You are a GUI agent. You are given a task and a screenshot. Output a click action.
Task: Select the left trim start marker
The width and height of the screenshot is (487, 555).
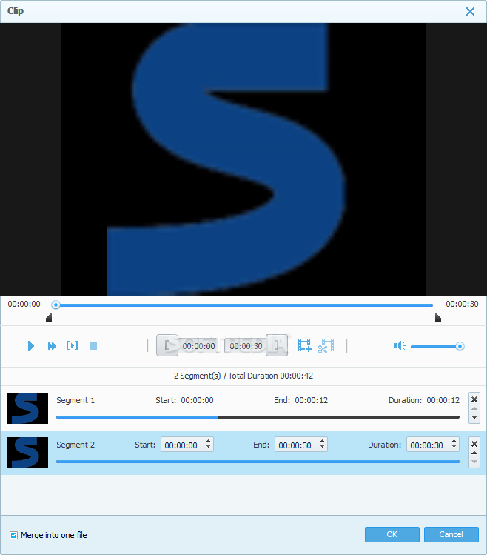click(x=49, y=317)
